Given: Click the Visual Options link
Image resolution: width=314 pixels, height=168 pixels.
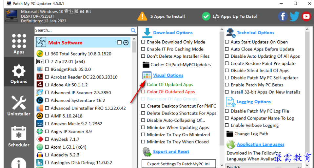Looking at the screenshot, I should (x=168, y=75).
